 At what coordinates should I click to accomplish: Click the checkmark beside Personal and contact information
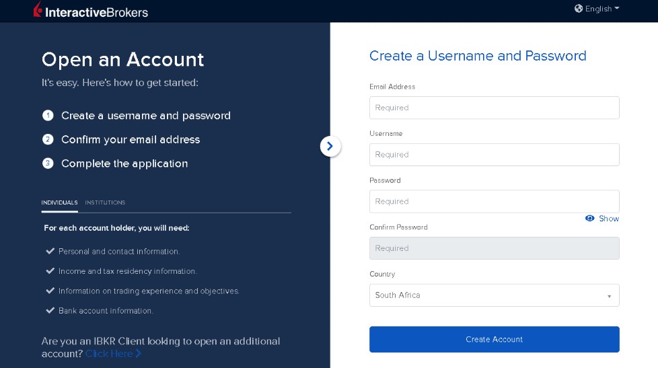click(x=50, y=251)
